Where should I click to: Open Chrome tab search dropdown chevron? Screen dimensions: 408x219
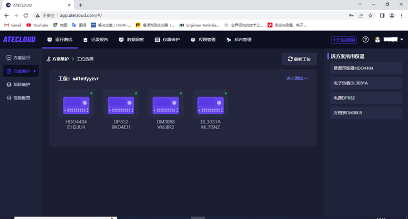[360, 5]
